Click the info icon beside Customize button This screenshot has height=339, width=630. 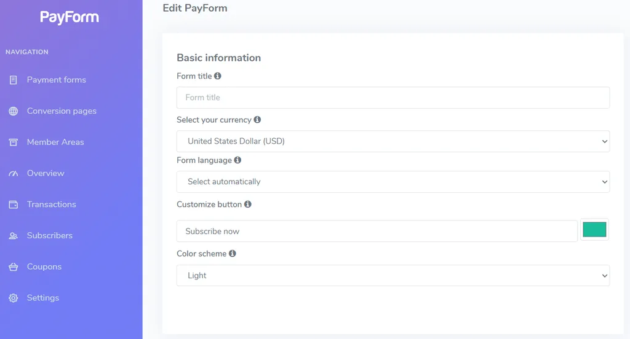(247, 205)
